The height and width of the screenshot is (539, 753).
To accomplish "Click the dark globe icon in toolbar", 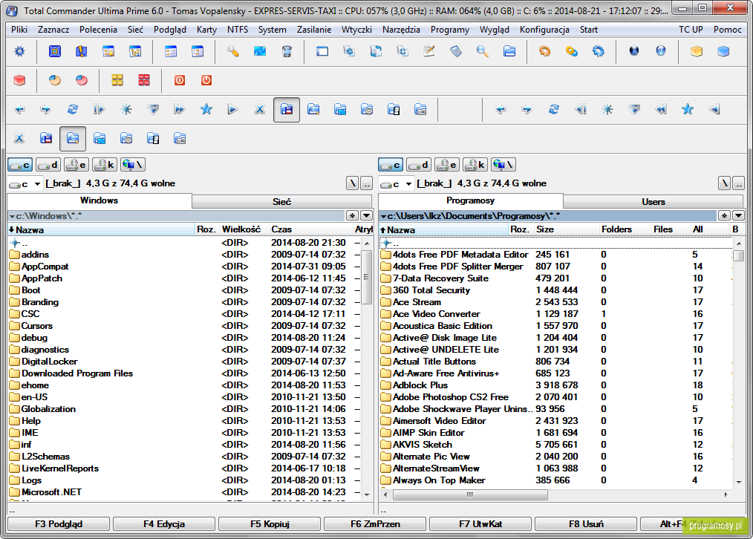I will [634, 51].
